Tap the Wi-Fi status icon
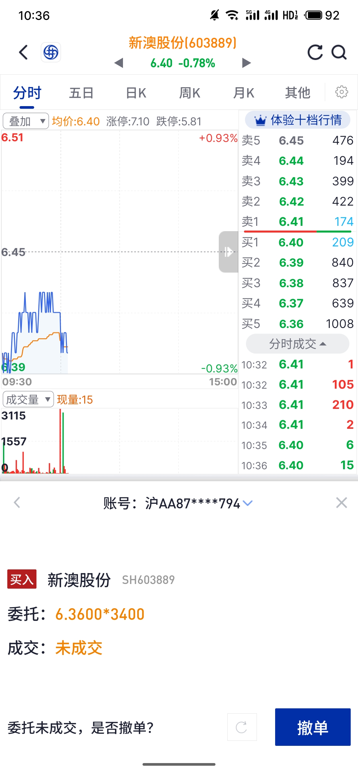The image size is (358, 776). [232, 15]
